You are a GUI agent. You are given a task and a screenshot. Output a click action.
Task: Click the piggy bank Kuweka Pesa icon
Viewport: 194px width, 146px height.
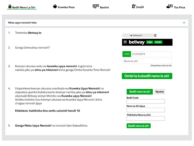click(x=55, y=6)
